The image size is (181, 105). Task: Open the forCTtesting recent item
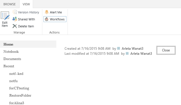coord(19,88)
